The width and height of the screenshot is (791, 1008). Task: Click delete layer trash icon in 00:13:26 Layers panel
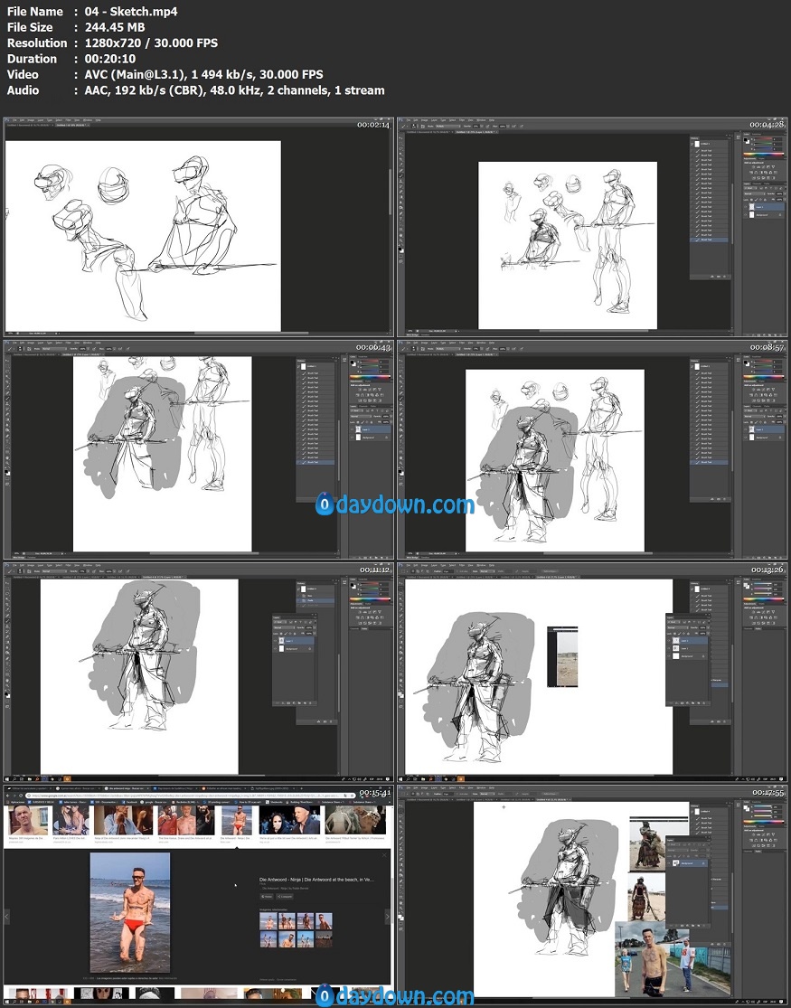pos(704,703)
